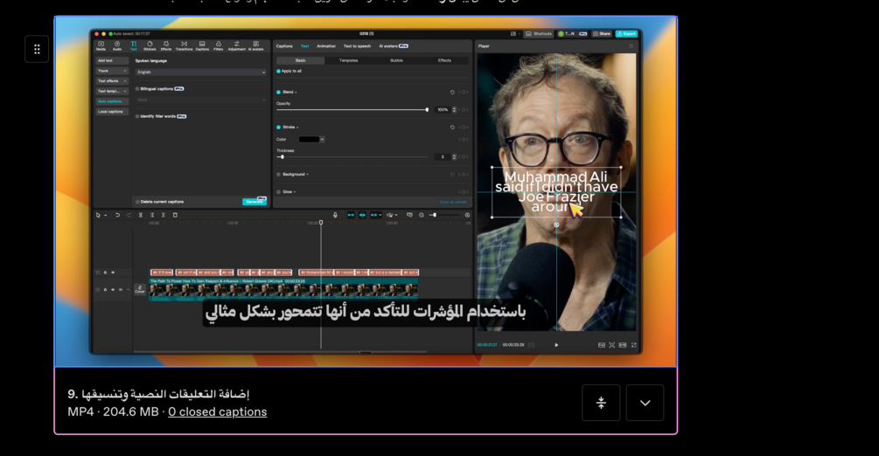This screenshot has width=879, height=456.
Task: Click Add text in the left sidebar
Action: (x=112, y=60)
